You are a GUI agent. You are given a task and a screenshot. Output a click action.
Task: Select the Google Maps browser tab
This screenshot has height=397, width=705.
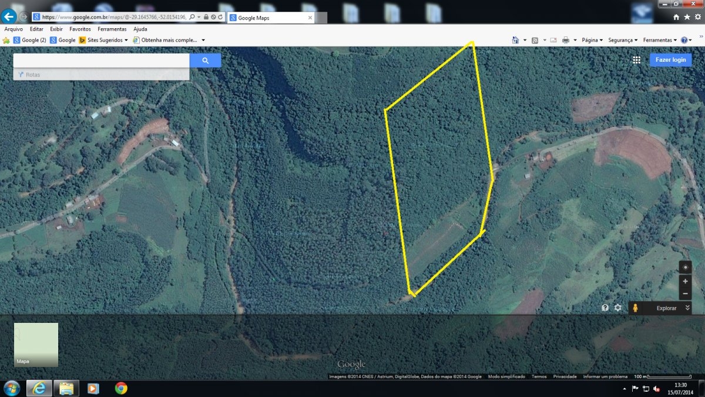point(268,18)
